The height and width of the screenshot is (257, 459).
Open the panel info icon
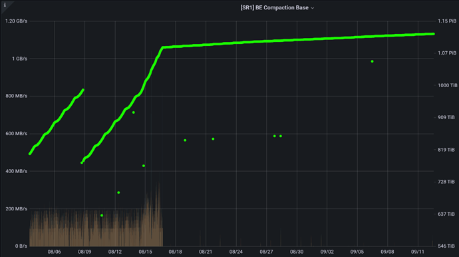coord(5,5)
